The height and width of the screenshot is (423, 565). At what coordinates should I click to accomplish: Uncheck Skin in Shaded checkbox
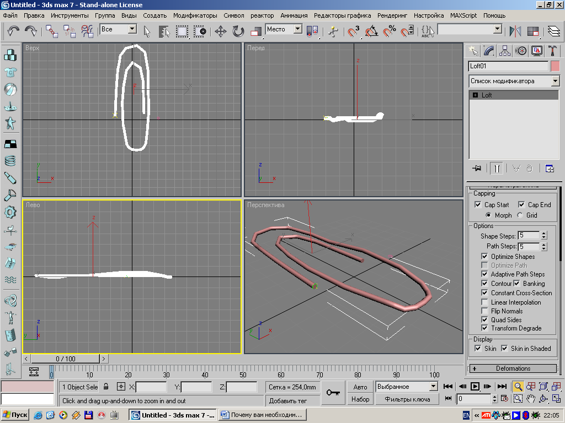click(504, 348)
